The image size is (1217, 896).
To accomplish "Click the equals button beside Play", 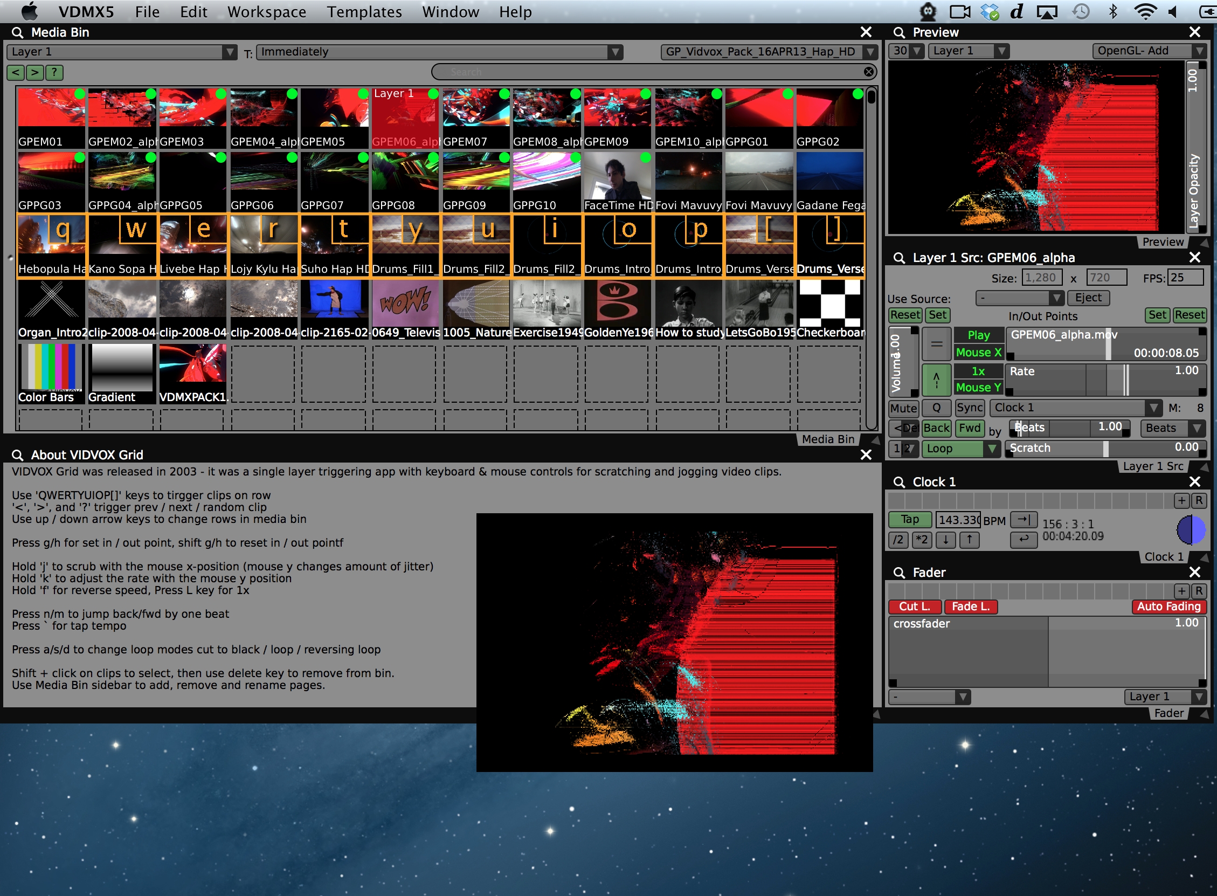I will pos(937,344).
